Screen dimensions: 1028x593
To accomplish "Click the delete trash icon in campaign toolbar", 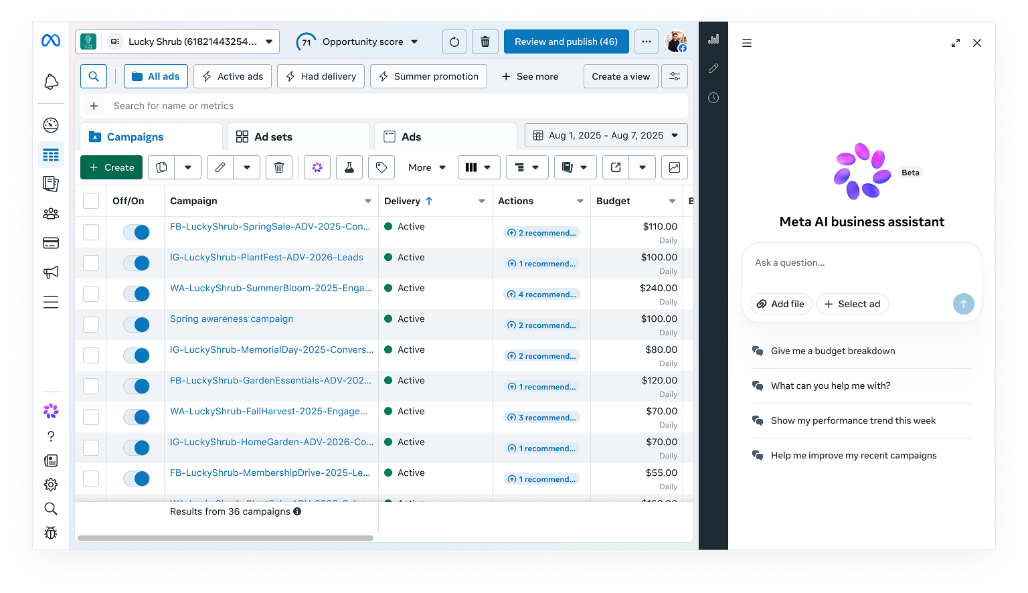I will (x=279, y=167).
